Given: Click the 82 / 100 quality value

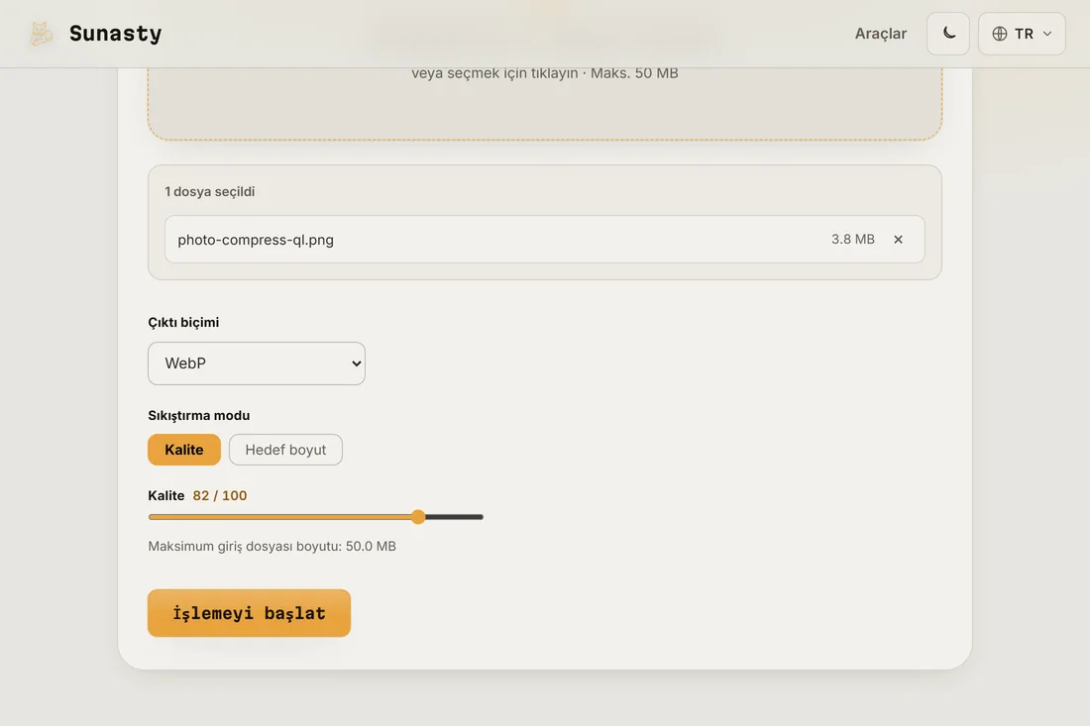Looking at the screenshot, I should (220, 495).
